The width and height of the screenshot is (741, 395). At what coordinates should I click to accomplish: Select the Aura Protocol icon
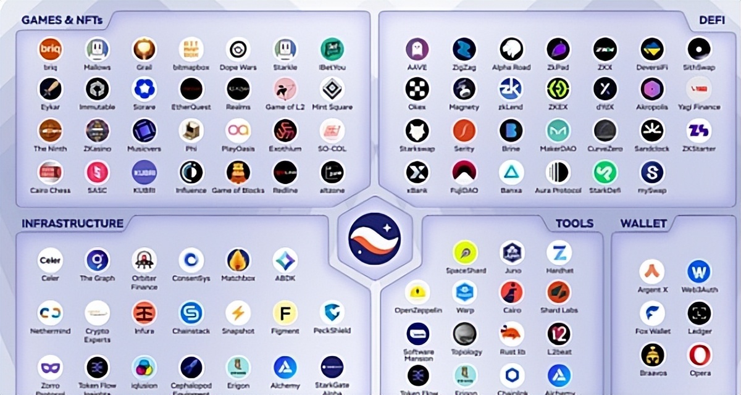pos(558,173)
